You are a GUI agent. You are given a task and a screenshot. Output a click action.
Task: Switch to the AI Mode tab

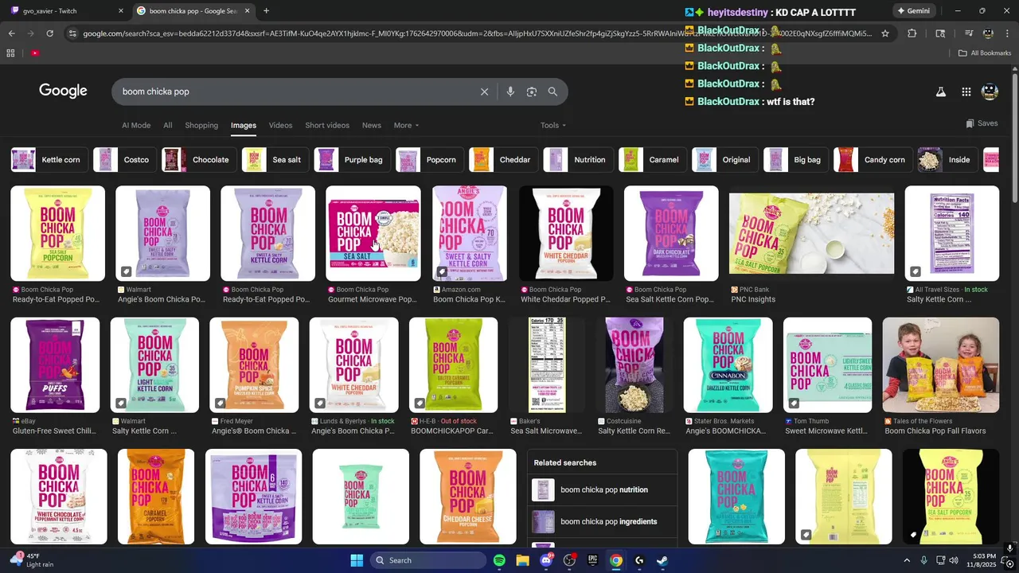(x=136, y=125)
